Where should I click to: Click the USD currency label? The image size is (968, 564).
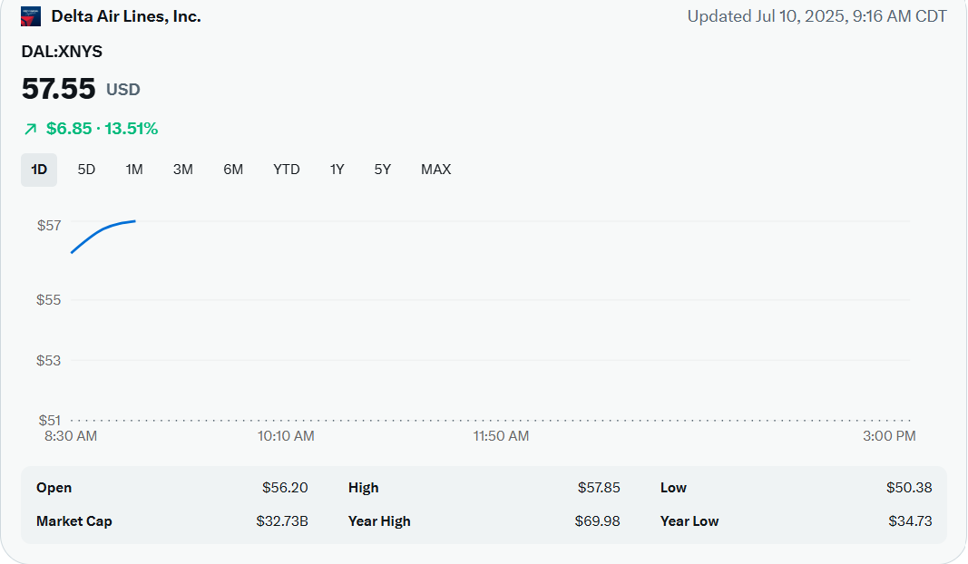pyautogui.click(x=123, y=90)
